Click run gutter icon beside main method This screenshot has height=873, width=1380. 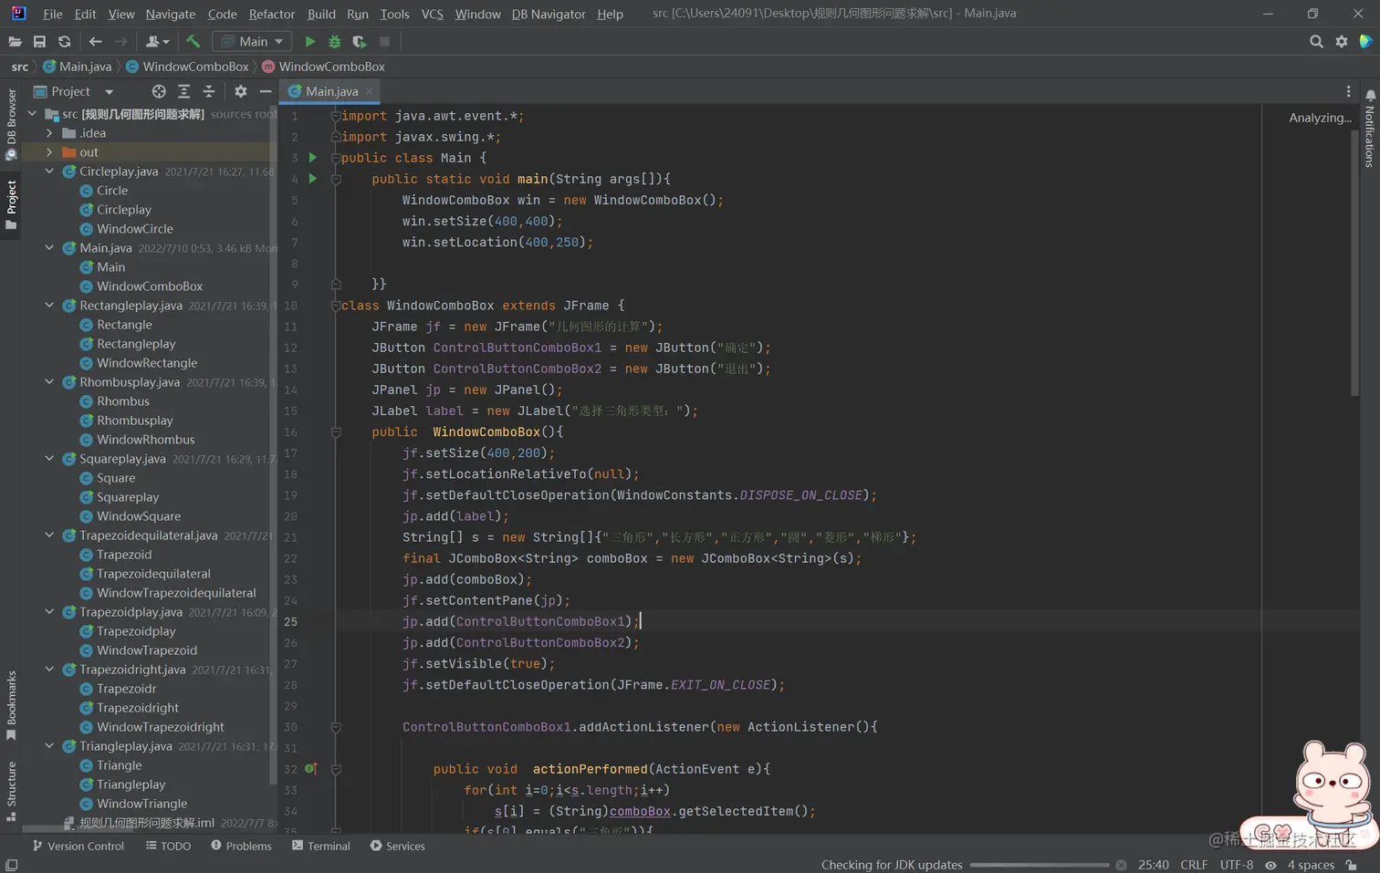[x=313, y=179]
